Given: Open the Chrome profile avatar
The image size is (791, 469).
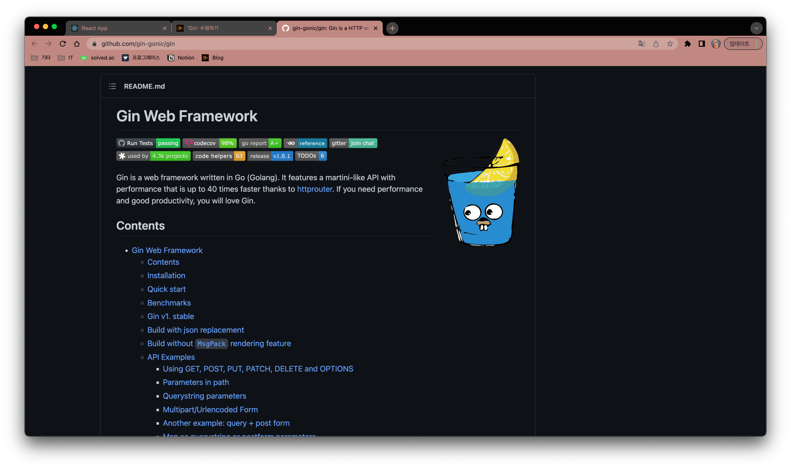Looking at the screenshot, I should coord(716,44).
